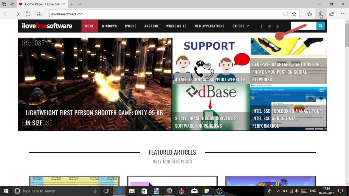Open the ANDROID navigation item
The image size is (349, 196).
click(x=151, y=26)
